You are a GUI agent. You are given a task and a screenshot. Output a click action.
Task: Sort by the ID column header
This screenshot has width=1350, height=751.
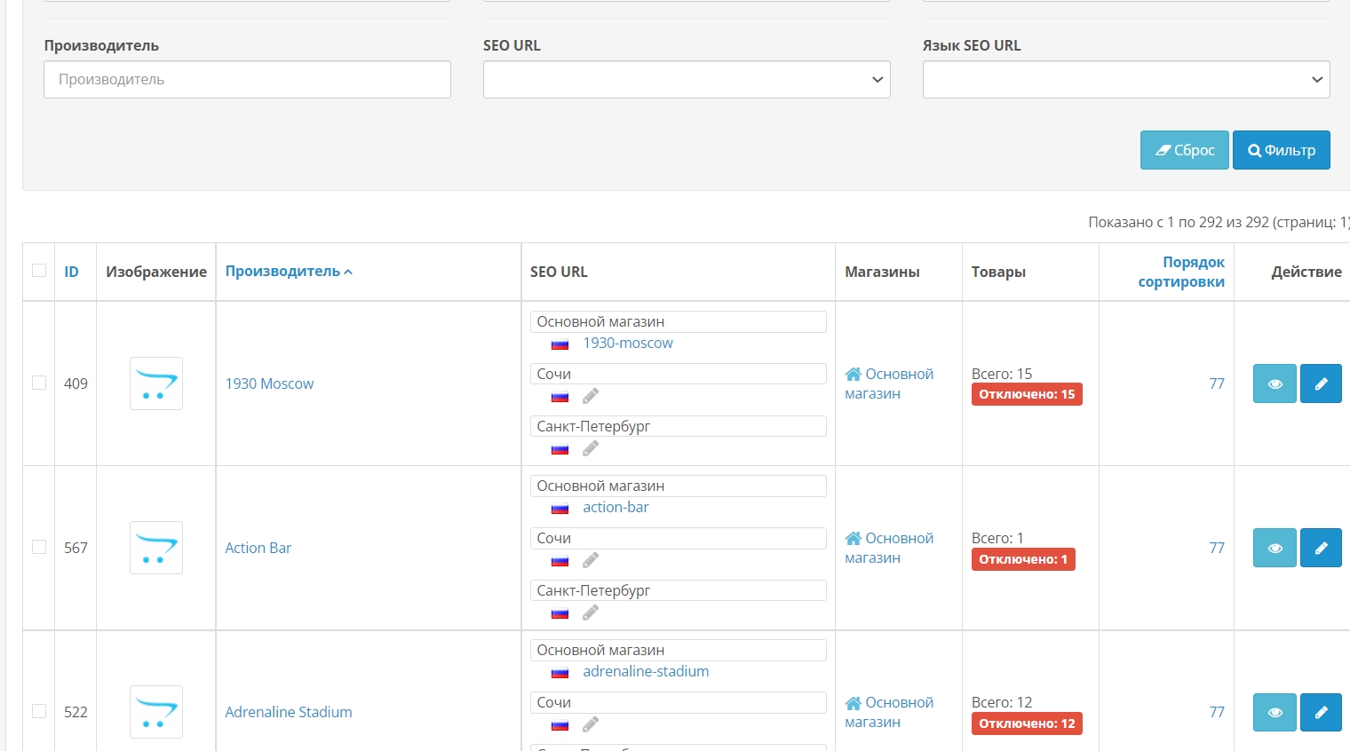[71, 272]
